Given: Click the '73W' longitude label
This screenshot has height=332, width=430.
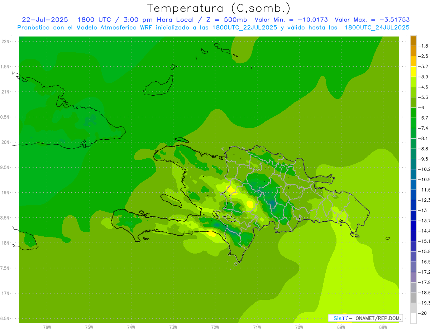Looking at the screenshot, I should click(173, 327).
